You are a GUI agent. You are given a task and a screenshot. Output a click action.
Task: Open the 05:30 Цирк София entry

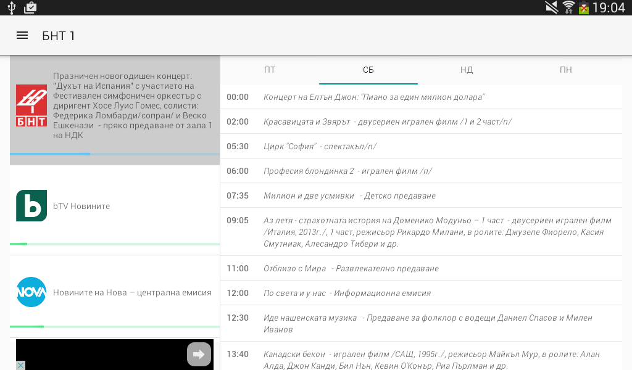(421, 146)
